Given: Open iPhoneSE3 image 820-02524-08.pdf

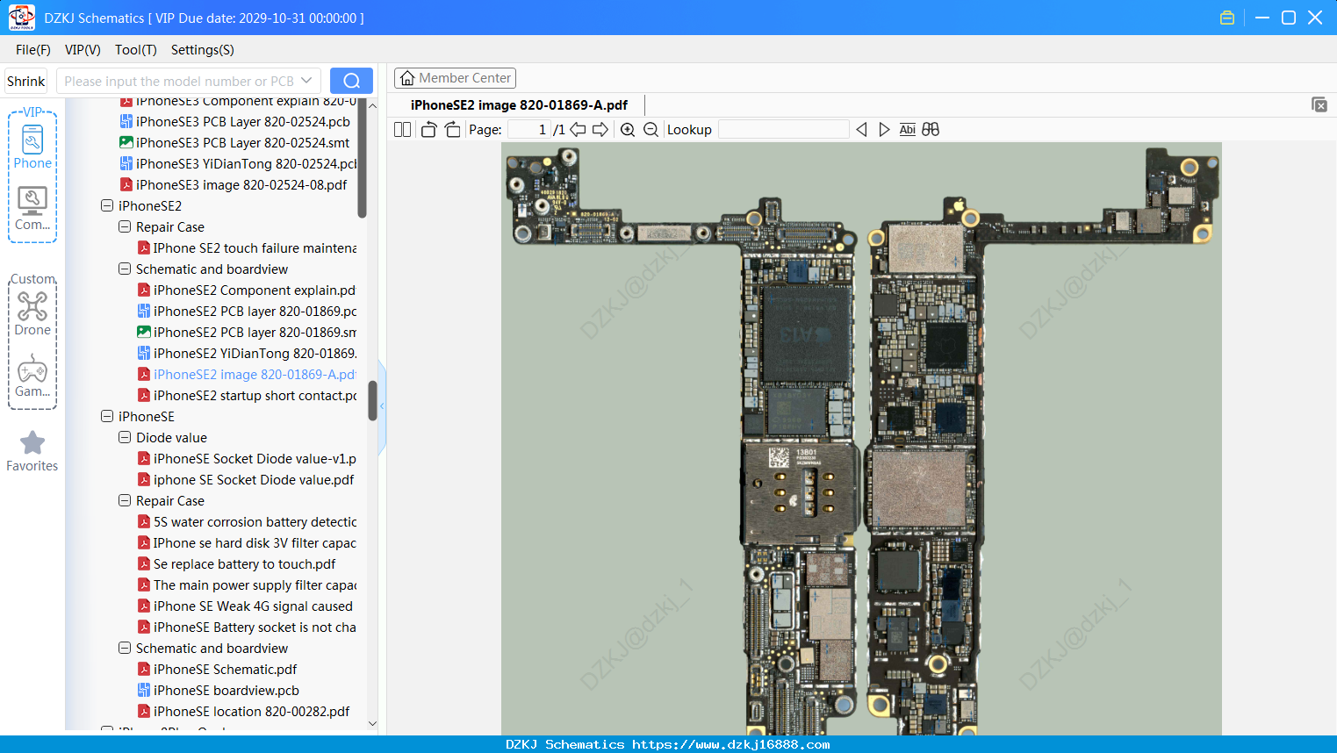Looking at the screenshot, I should click(x=233, y=185).
